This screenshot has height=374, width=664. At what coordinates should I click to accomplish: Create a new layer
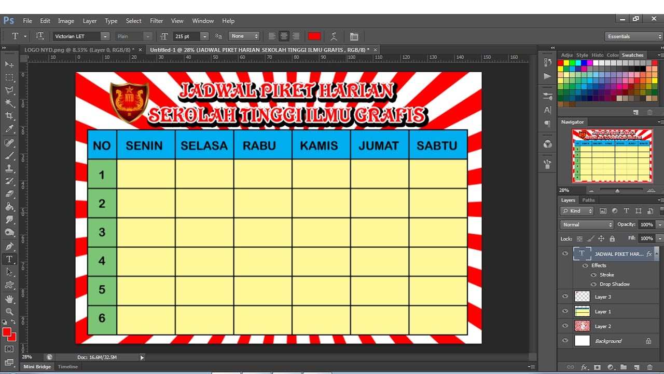click(x=637, y=367)
